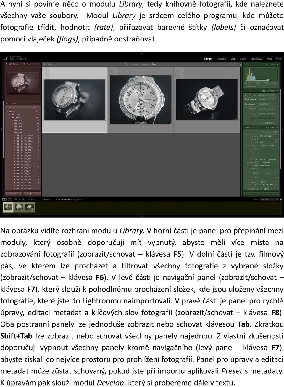Image resolution: width=284 pixels, height=387 pixels.
Task: Set Navigator zoom to 1:1
Action: (33, 64)
